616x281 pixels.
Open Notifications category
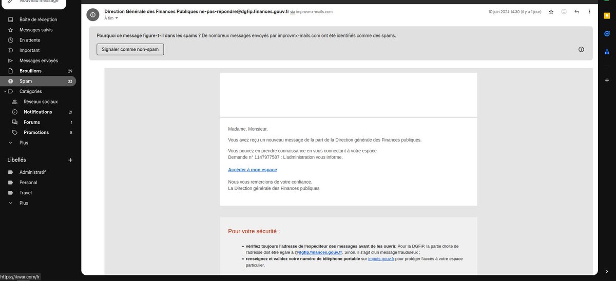[38, 112]
